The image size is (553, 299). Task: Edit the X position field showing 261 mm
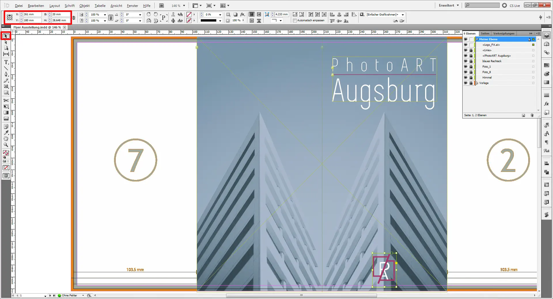point(32,14)
